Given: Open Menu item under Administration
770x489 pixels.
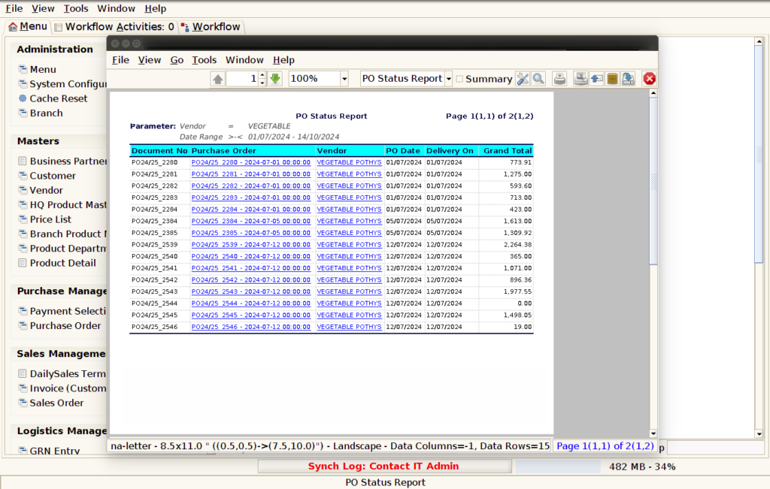Looking at the screenshot, I should click(x=43, y=70).
